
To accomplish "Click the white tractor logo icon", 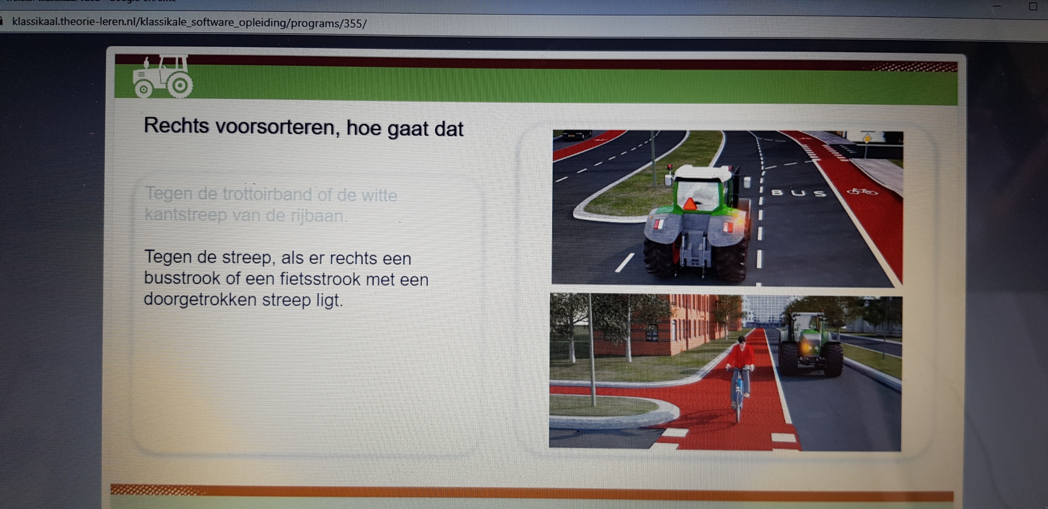I will (x=162, y=76).
